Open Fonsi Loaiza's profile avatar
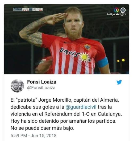The height and width of the screenshot is (141, 133). point(17,86)
